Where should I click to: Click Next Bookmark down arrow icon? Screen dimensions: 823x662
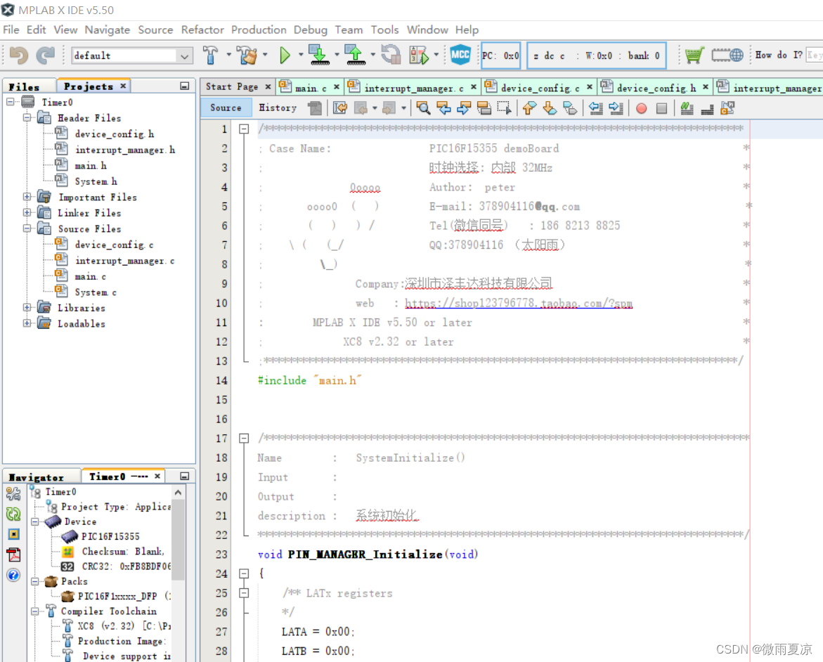[x=550, y=108]
